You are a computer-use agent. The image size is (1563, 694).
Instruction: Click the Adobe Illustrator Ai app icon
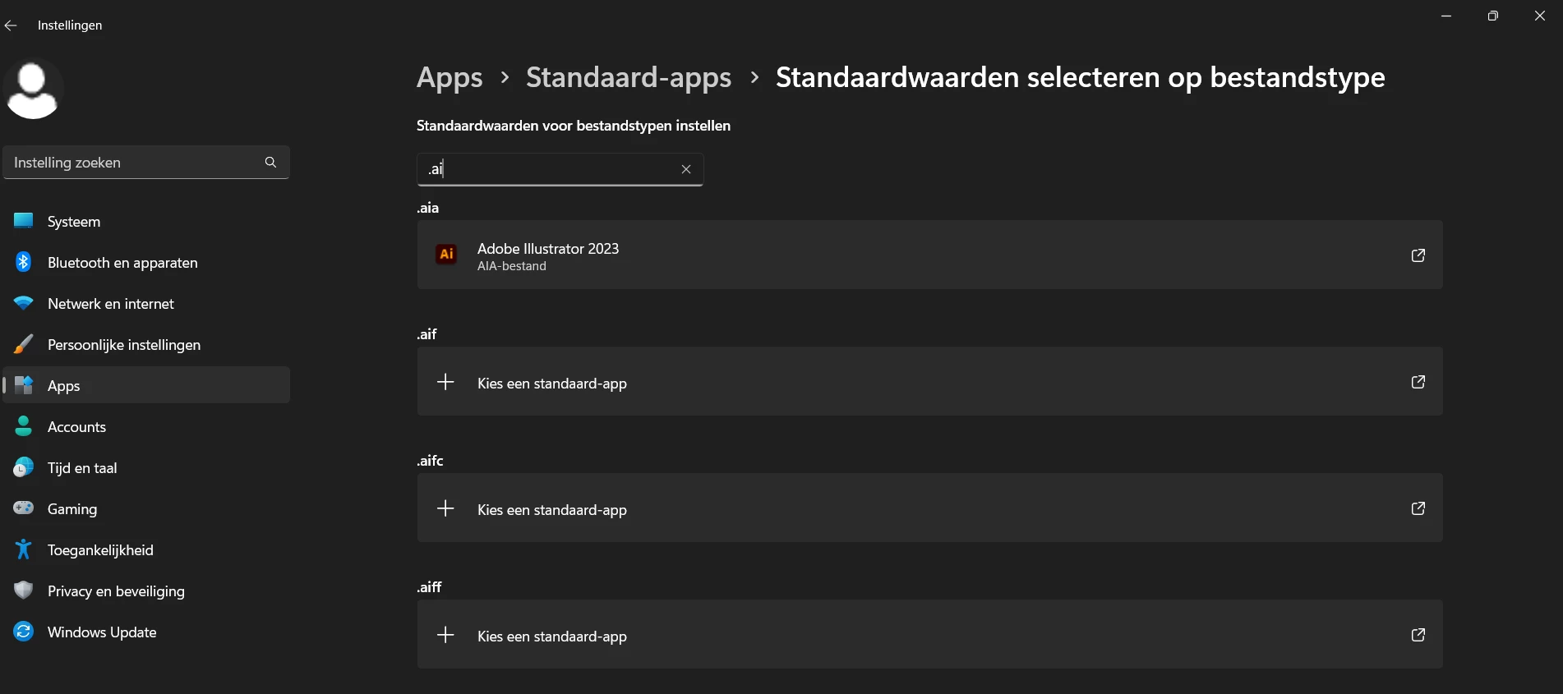point(446,255)
